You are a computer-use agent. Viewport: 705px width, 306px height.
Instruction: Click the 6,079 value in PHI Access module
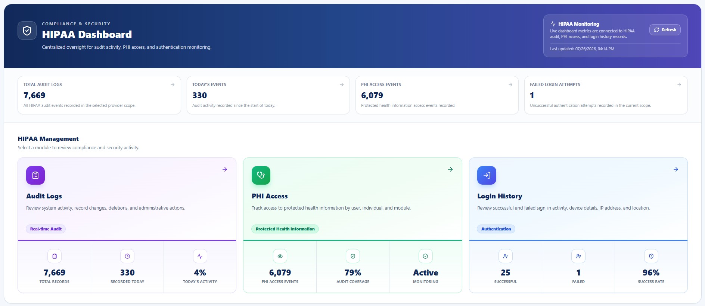pyautogui.click(x=280, y=272)
